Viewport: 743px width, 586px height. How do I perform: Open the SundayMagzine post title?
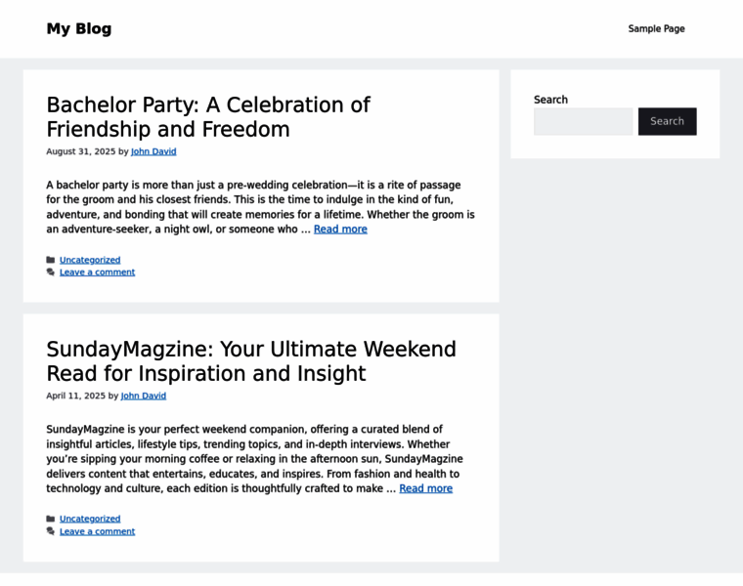coord(251,361)
